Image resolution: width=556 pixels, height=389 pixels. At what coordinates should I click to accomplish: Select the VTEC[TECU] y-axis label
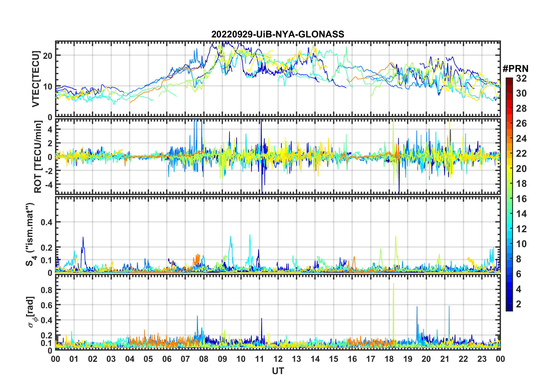click(36, 79)
